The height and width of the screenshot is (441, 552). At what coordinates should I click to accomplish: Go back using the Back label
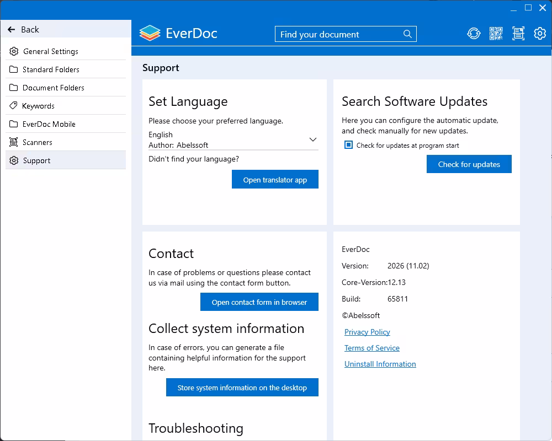point(30,30)
